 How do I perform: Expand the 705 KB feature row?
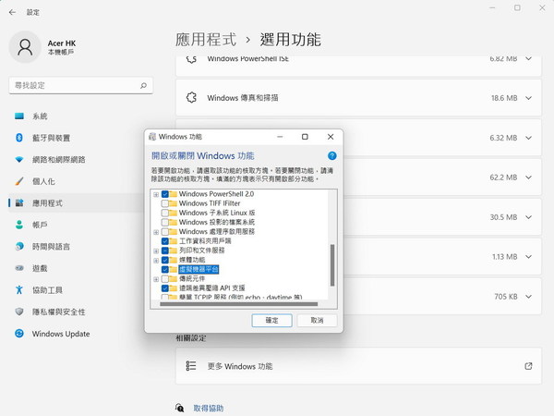pos(528,297)
